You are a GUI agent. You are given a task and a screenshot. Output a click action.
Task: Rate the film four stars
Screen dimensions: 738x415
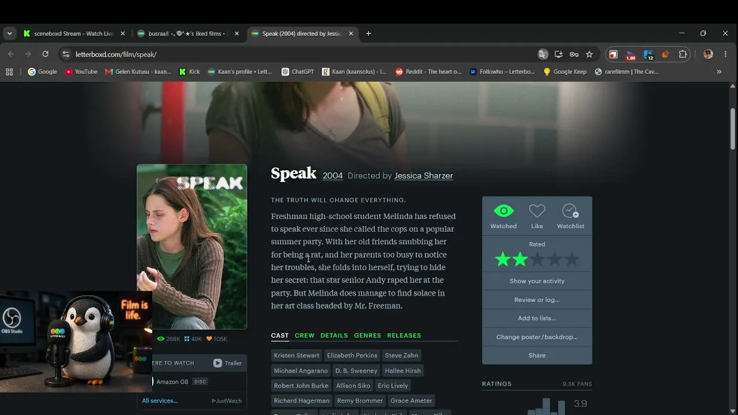point(555,260)
